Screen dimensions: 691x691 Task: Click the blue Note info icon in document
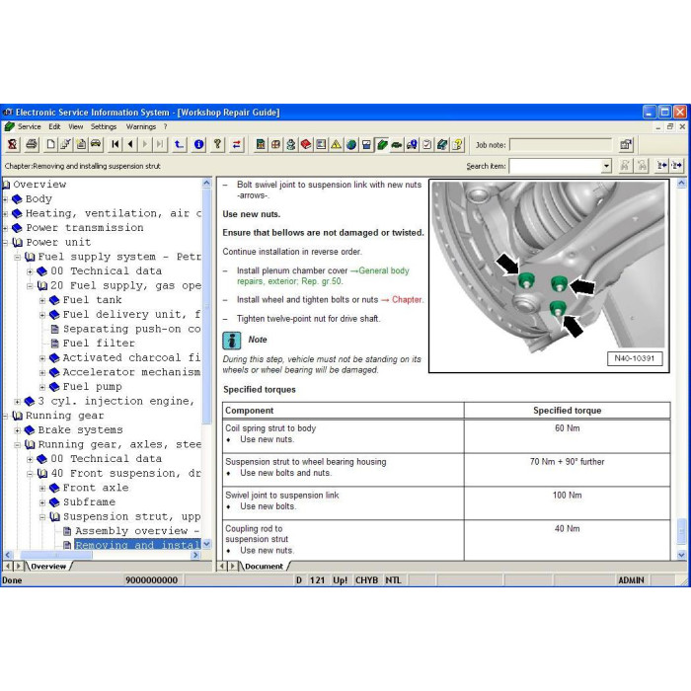click(x=232, y=341)
